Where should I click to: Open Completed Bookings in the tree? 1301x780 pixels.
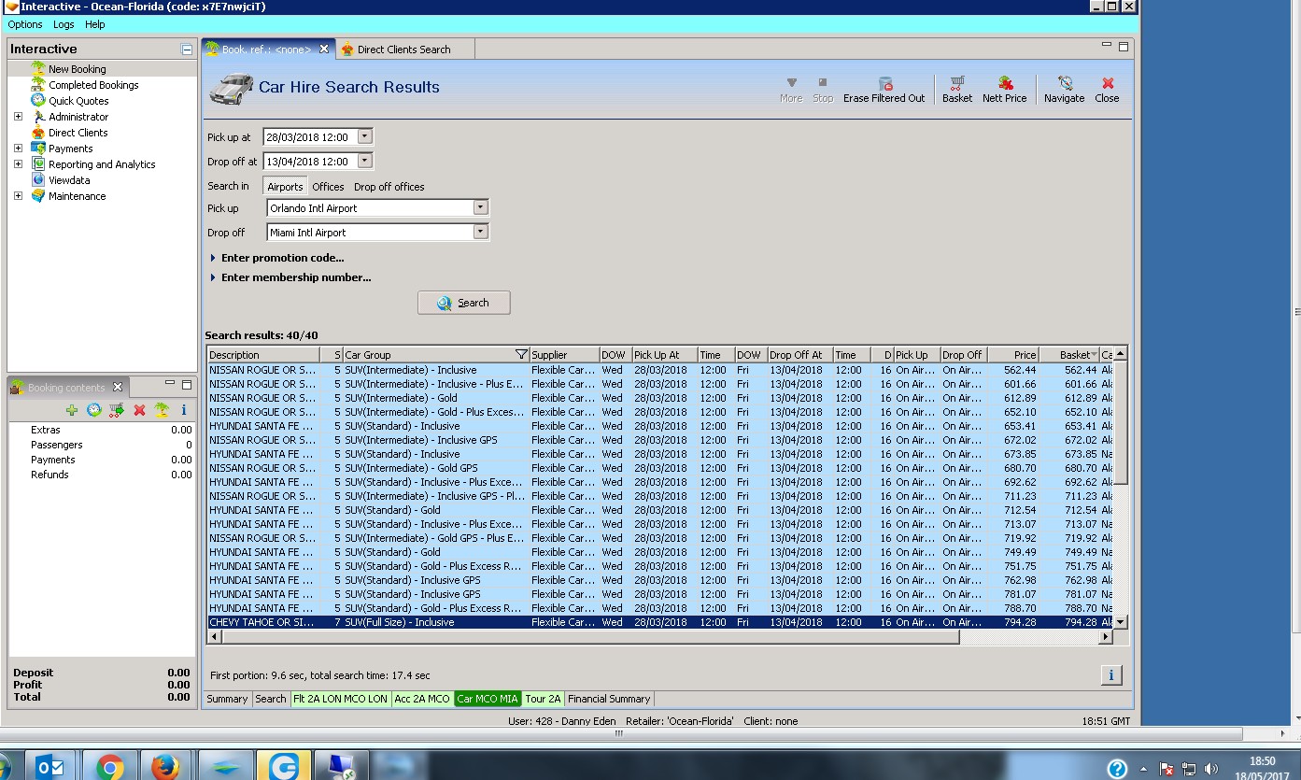click(93, 85)
